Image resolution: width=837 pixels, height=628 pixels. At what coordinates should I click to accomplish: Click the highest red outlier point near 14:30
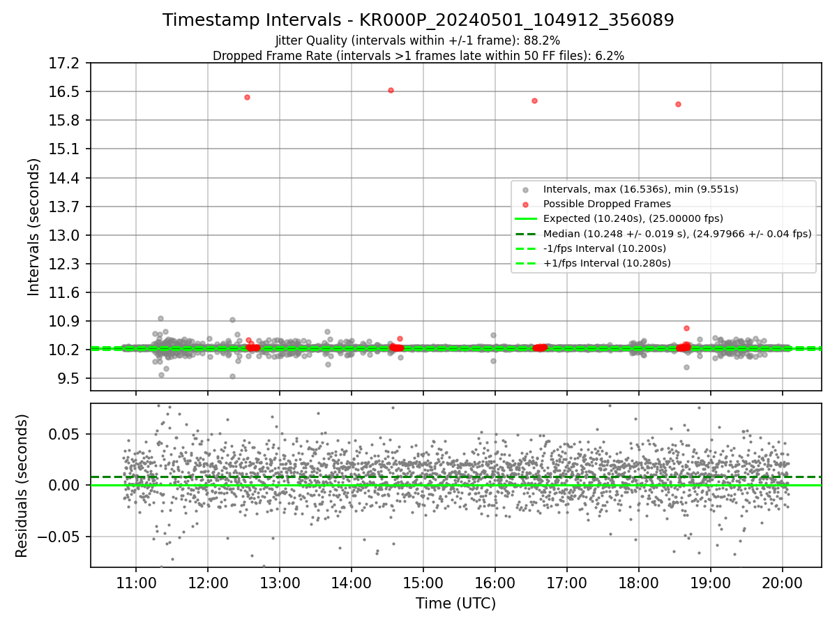(391, 90)
